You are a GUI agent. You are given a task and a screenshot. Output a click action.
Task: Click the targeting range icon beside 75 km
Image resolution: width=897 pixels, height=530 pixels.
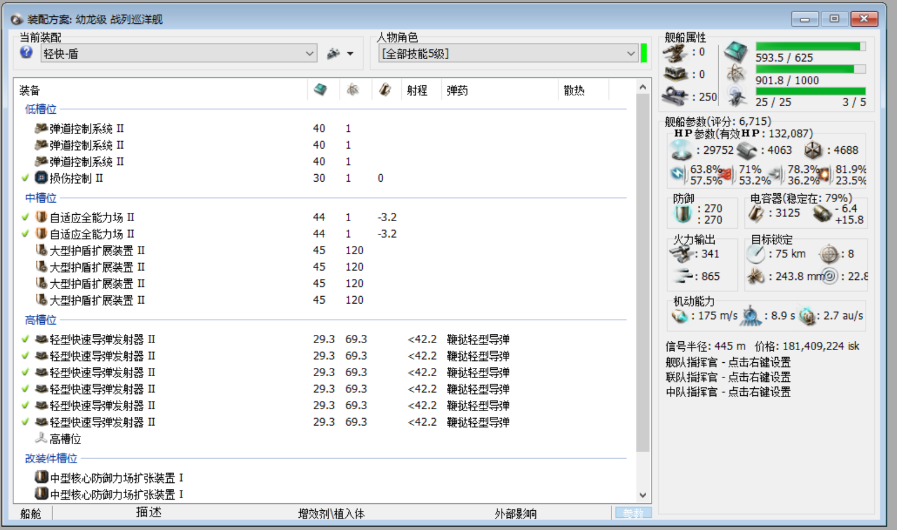[x=755, y=254]
